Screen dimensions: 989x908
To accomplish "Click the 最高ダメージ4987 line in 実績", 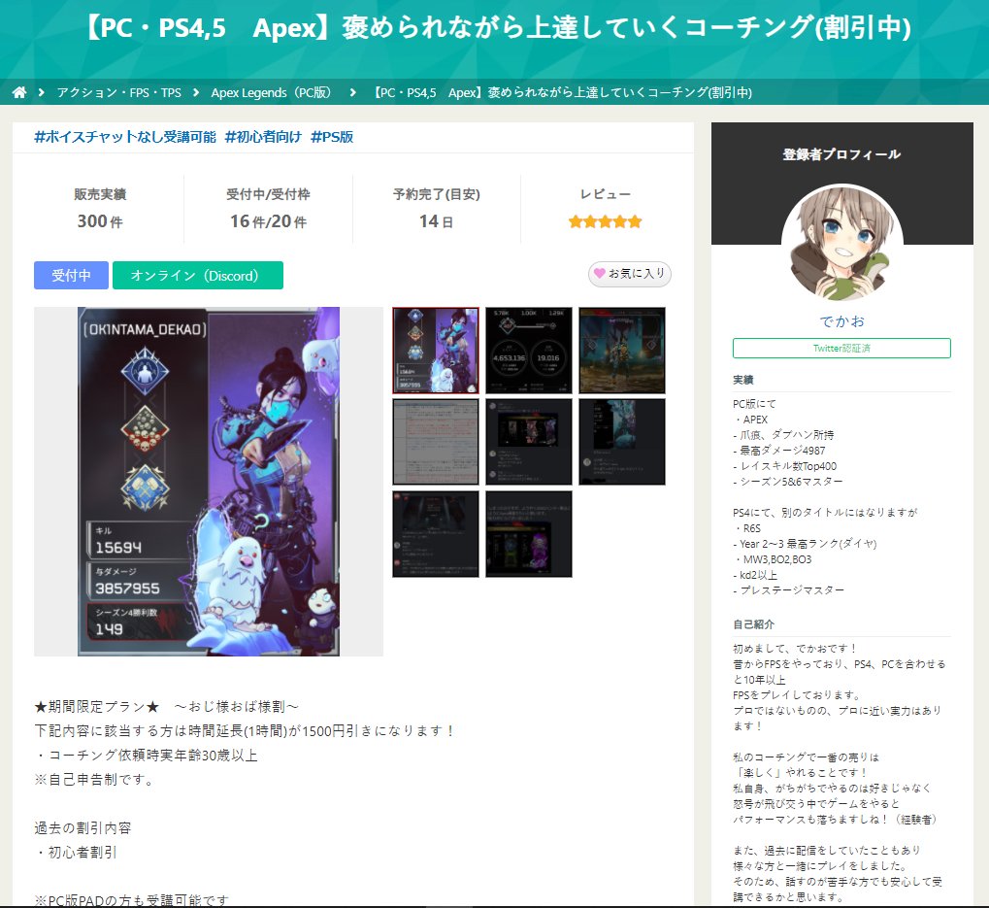I will 779,451.
